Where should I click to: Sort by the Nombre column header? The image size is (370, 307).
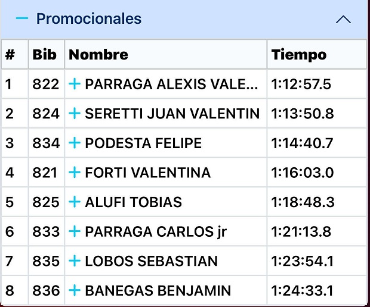coord(98,55)
